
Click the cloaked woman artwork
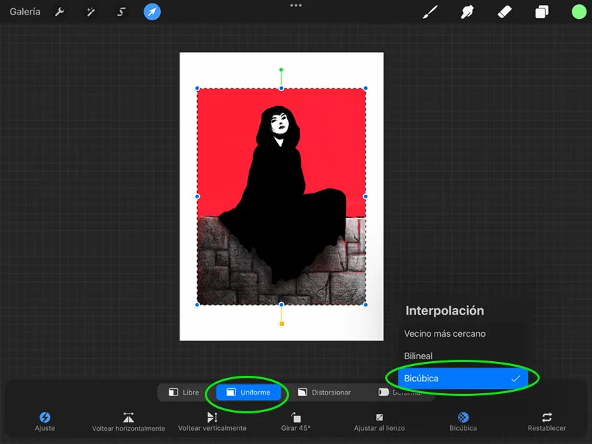tap(281, 196)
